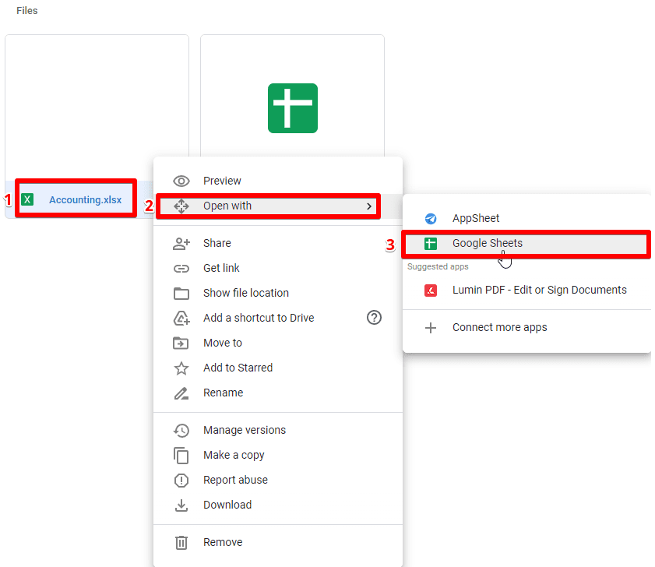Image resolution: width=655 pixels, height=567 pixels.
Task: Select the AppSheet app icon
Action: [x=430, y=218]
